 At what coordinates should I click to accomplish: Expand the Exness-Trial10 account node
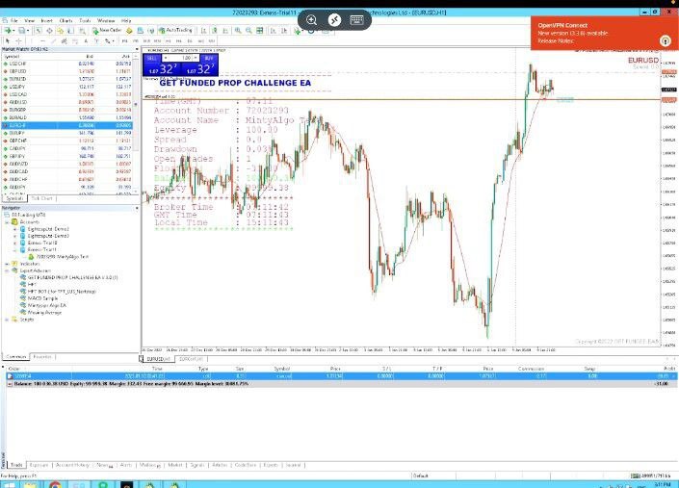pos(15,243)
